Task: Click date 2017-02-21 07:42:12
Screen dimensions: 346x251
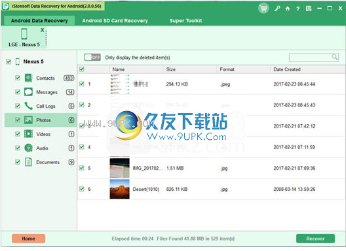Action: [294, 126]
